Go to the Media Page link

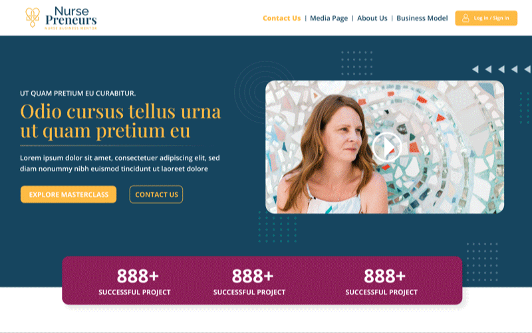click(x=329, y=19)
